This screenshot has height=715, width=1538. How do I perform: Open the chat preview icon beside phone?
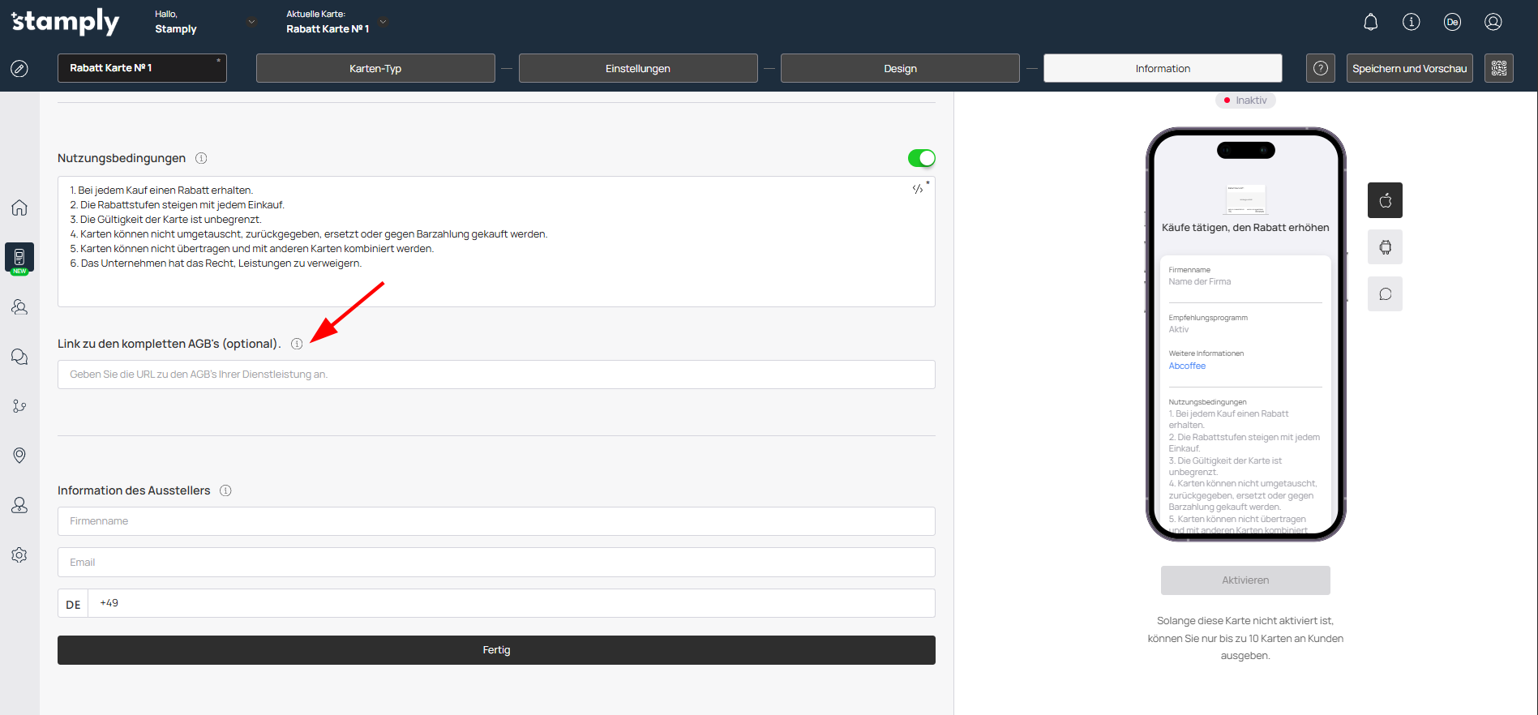(1385, 294)
